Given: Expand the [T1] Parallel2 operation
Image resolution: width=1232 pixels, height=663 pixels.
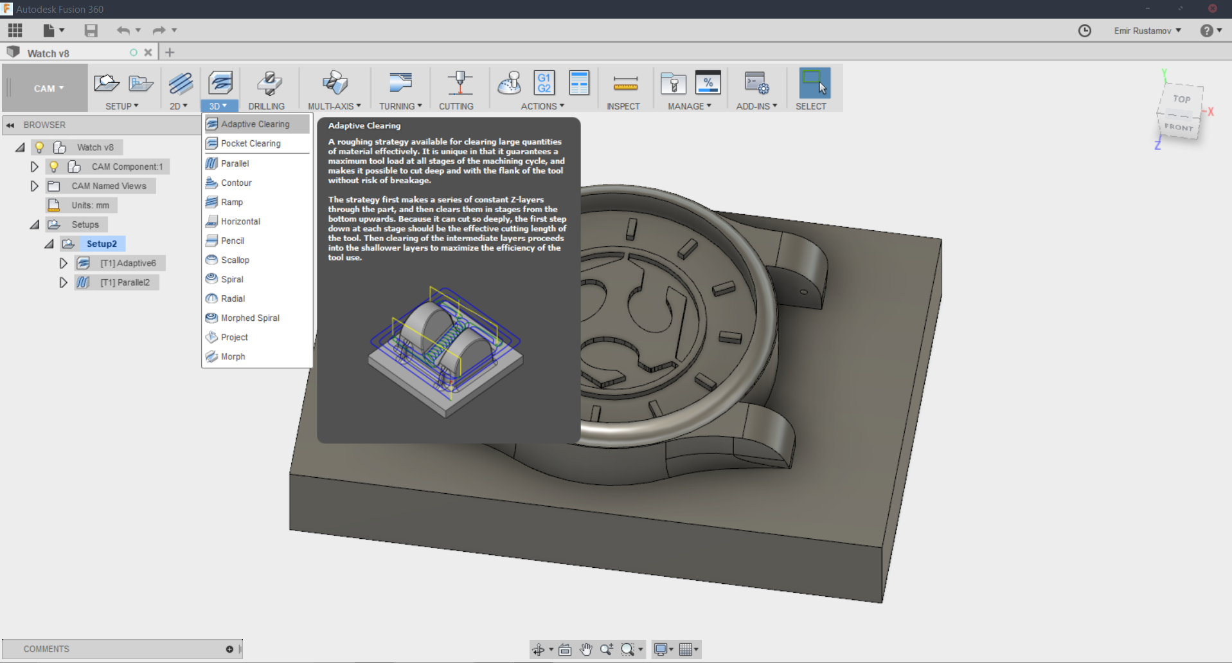Looking at the screenshot, I should click(63, 282).
